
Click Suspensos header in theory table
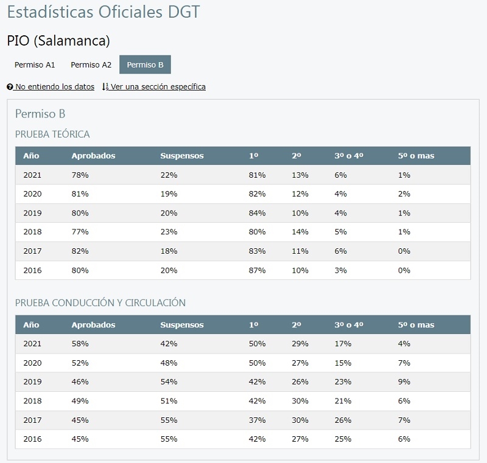(182, 156)
